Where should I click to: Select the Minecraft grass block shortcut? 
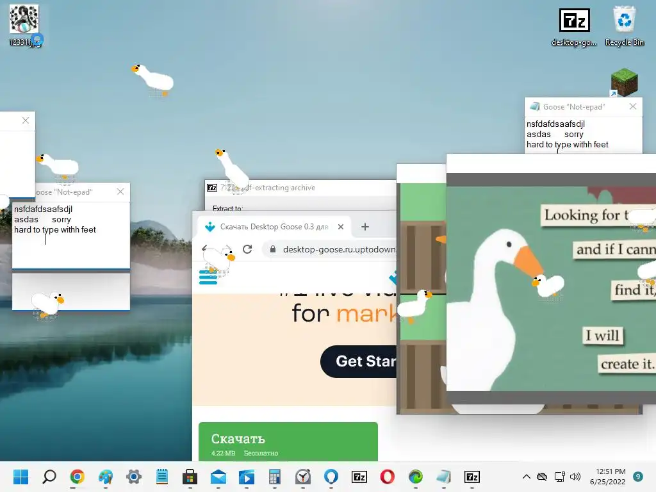(623, 82)
